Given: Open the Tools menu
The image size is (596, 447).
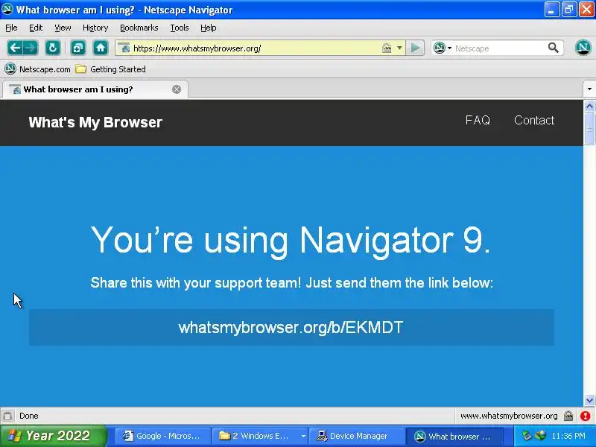Looking at the screenshot, I should click(x=180, y=28).
